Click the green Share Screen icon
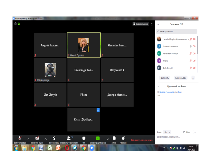211x158 pixels. point(98,138)
